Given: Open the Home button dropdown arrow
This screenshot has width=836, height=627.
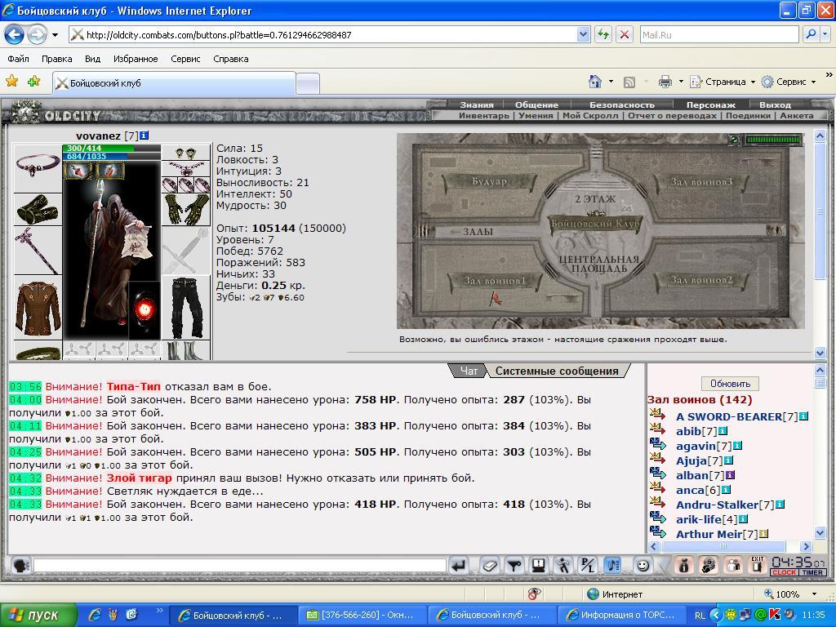Looking at the screenshot, I should click(611, 82).
